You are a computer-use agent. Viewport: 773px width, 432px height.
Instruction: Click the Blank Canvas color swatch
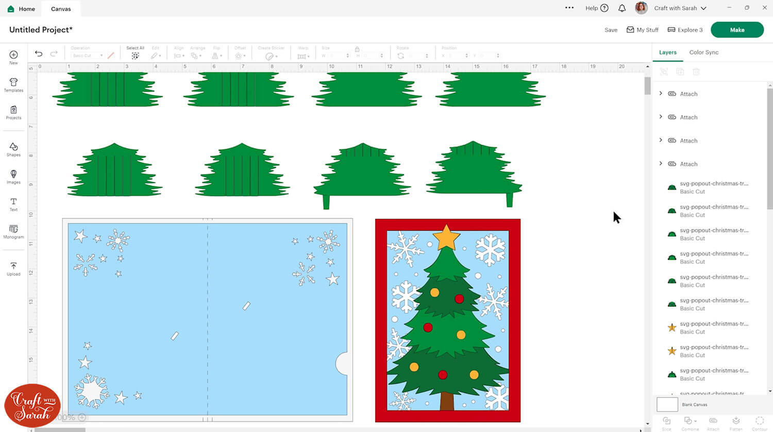667,404
